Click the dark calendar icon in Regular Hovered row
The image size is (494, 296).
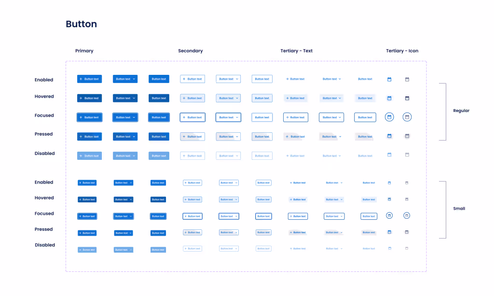click(407, 99)
